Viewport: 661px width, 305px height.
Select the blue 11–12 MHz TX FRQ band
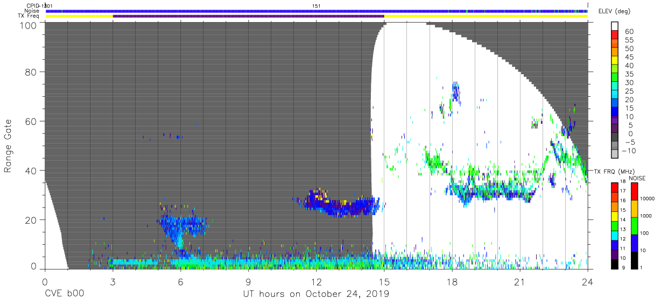pos(615,245)
